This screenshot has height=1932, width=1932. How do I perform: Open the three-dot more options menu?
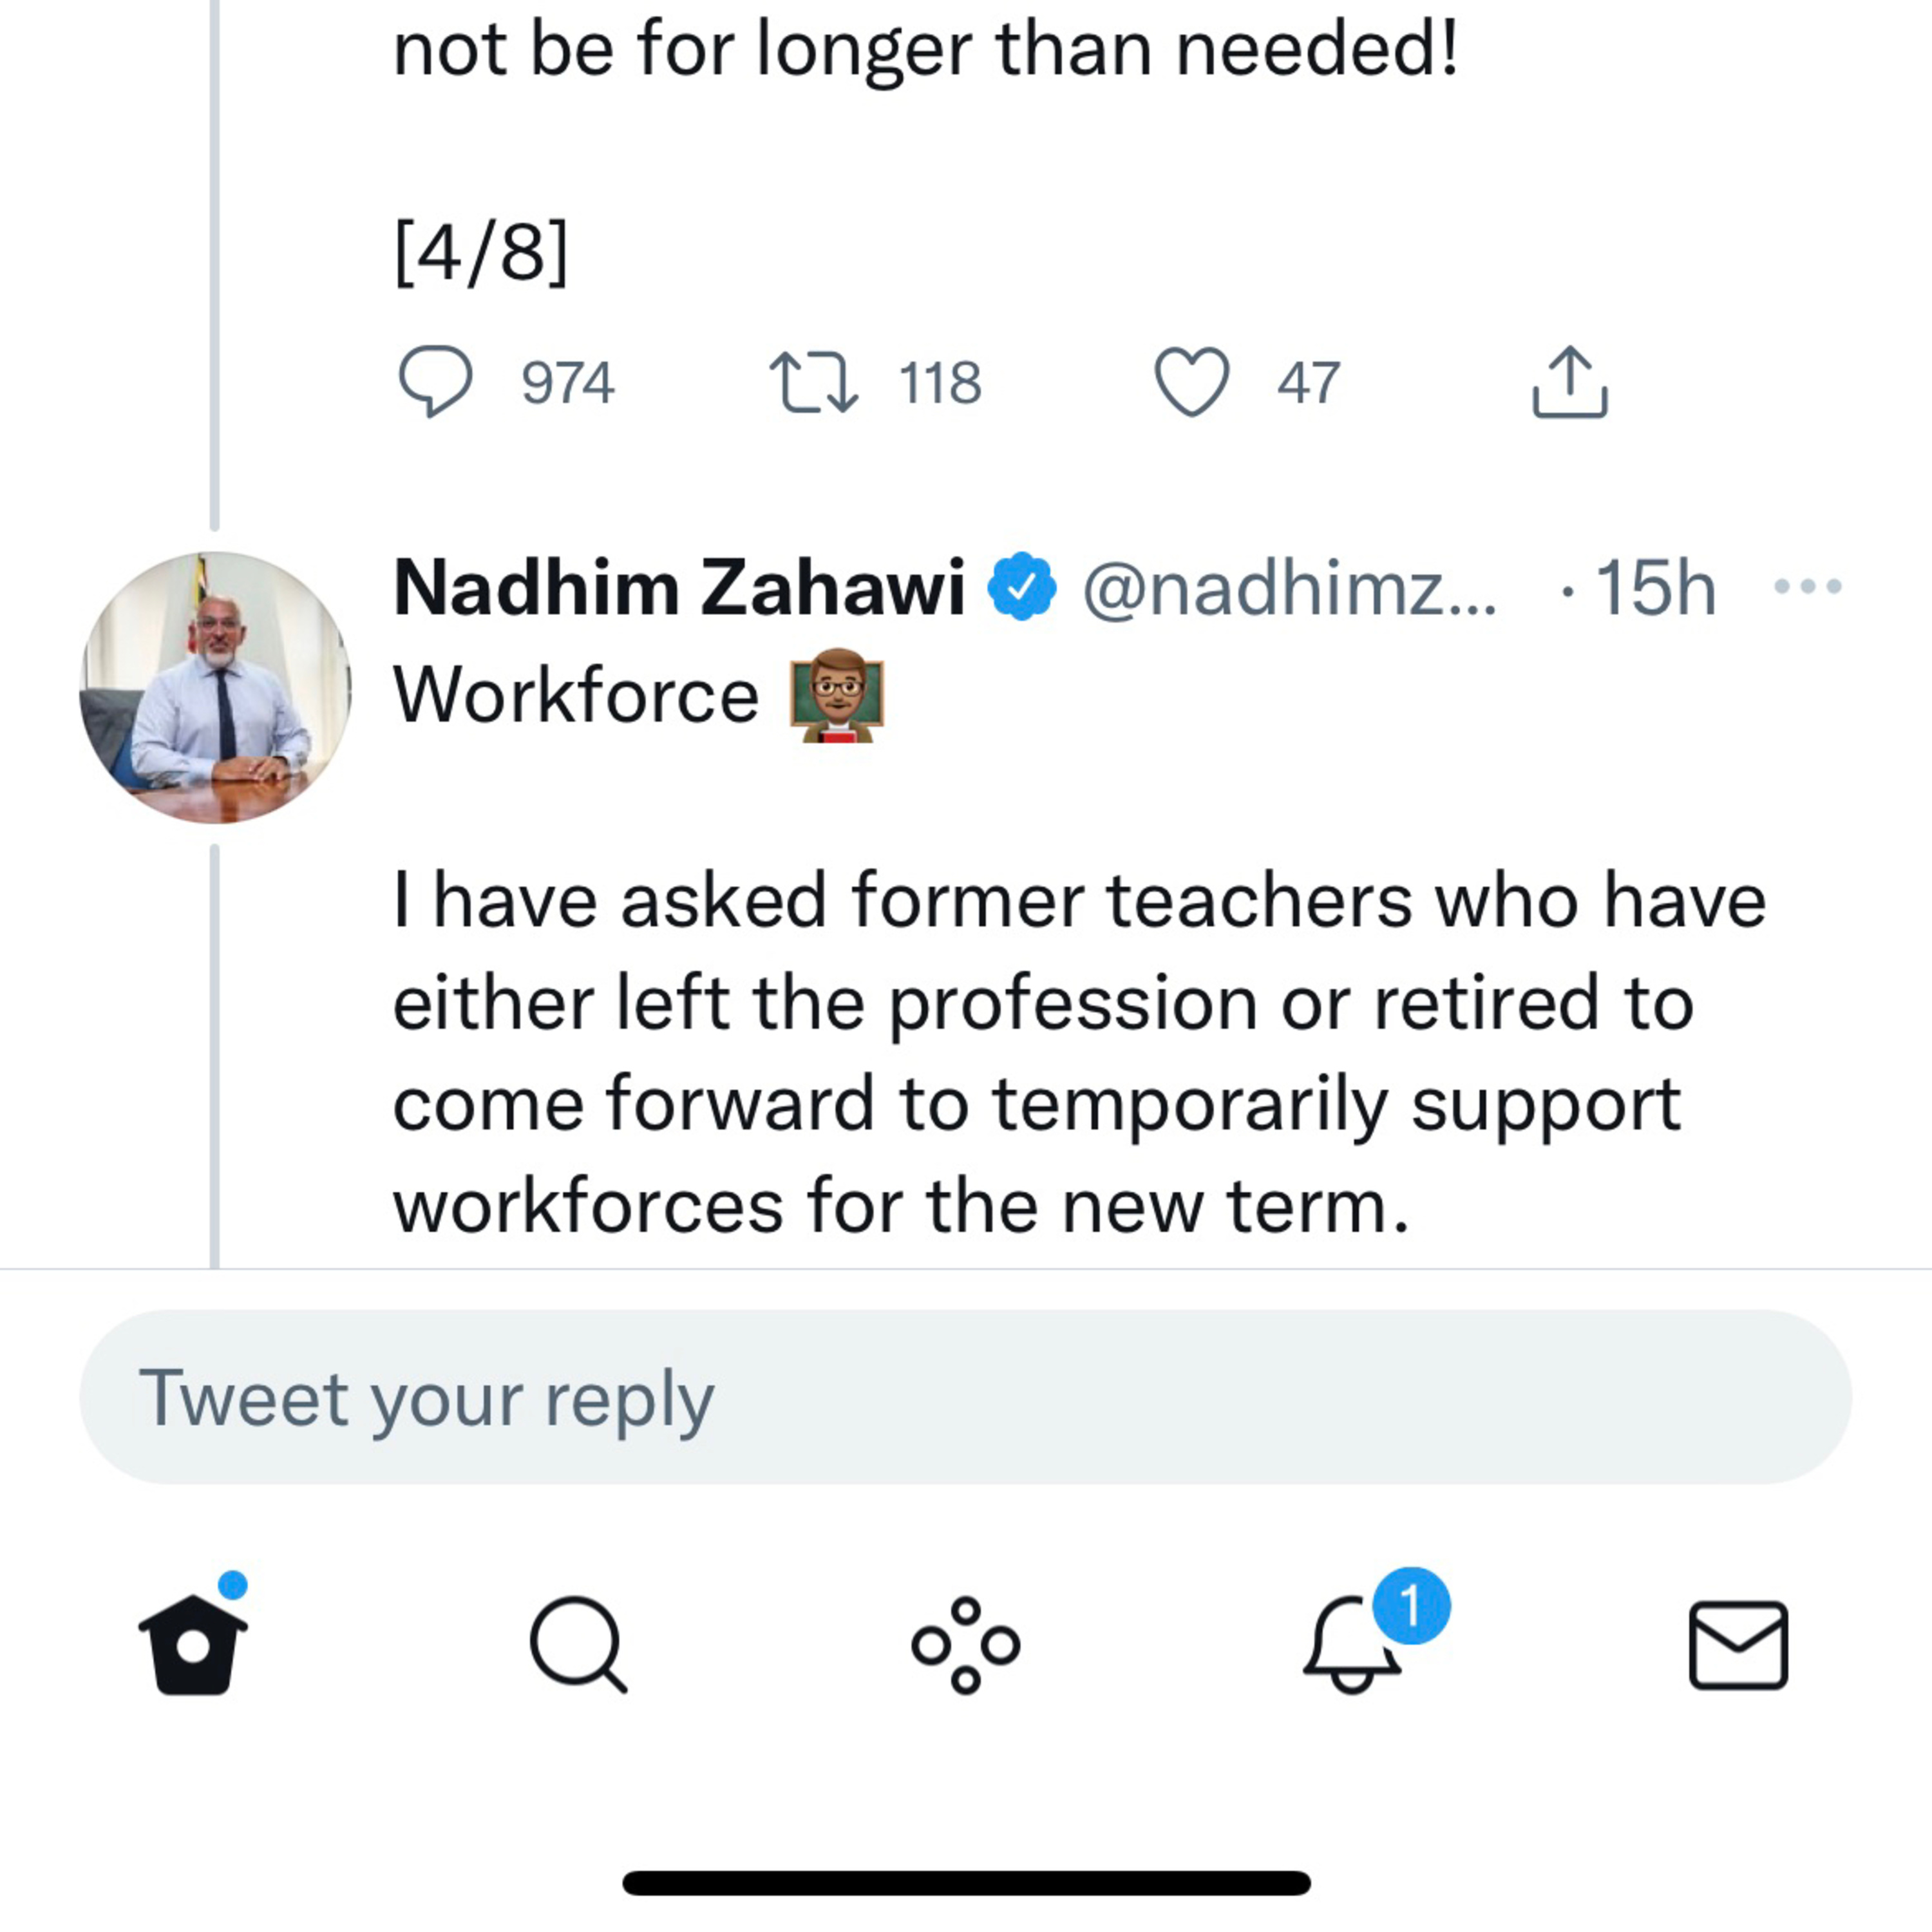(x=1807, y=587)
